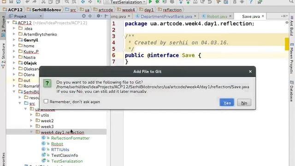Open the Maven Projects tool window

point(292,58)
